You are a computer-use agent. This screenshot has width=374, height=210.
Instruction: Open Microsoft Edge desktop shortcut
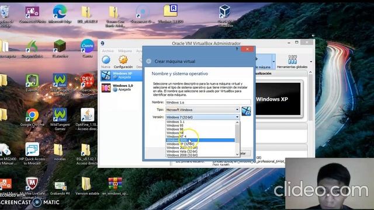pos(60,14)
